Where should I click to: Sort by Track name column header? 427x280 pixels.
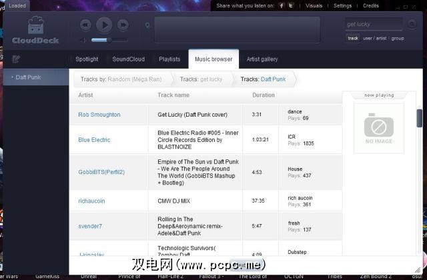click(x=173, y=95)
